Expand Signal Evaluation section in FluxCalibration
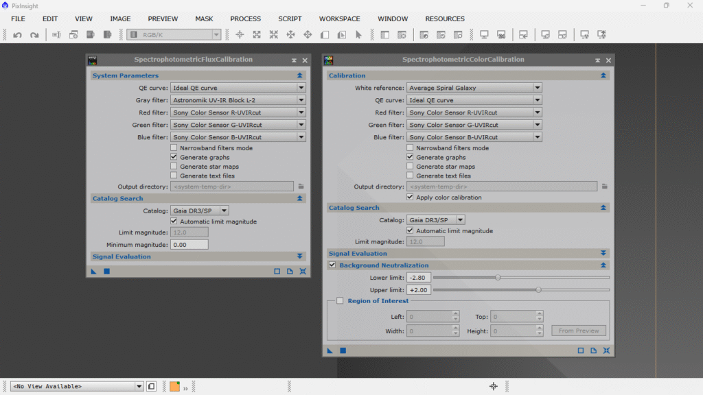The height and width of the screenshot is (395, 703). coord(300,256)
